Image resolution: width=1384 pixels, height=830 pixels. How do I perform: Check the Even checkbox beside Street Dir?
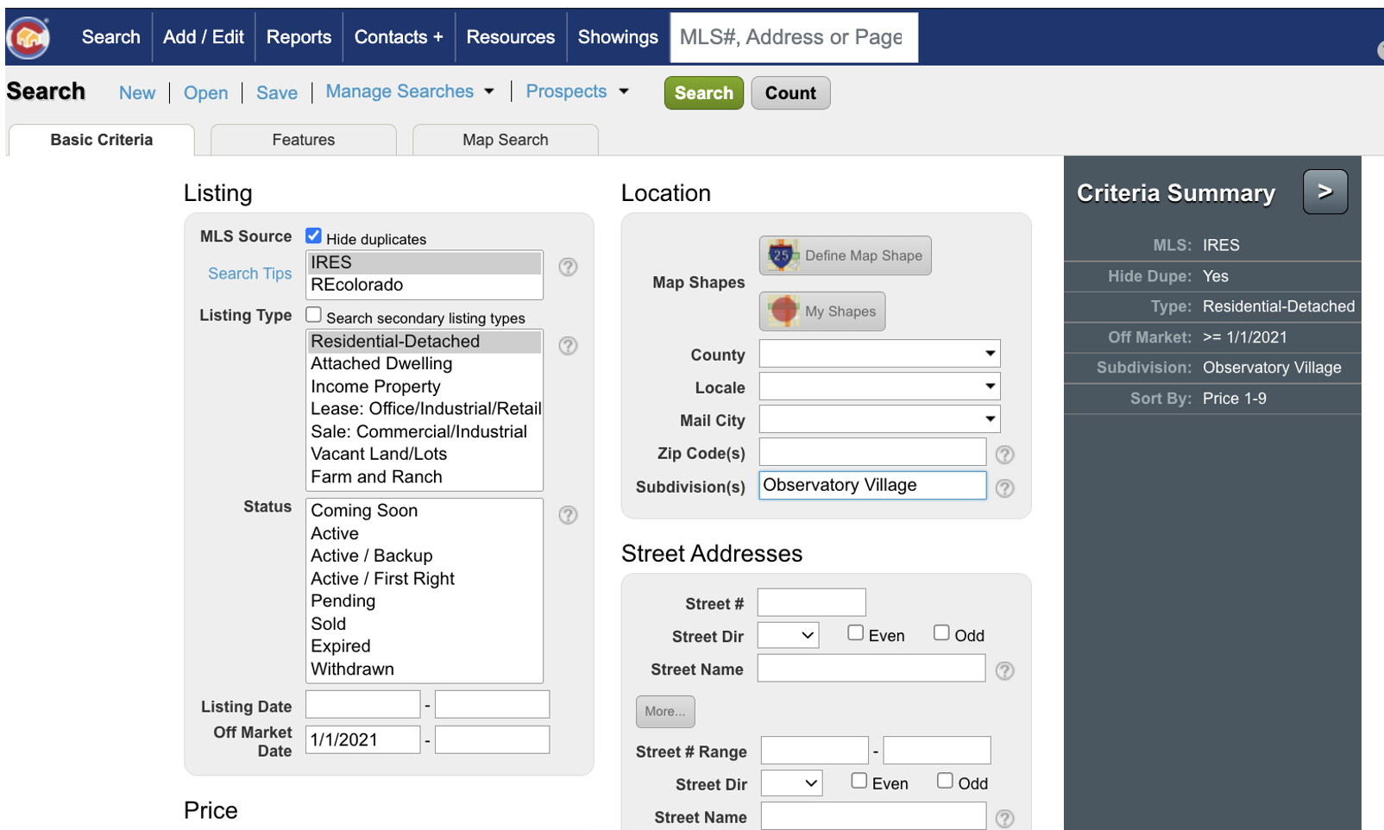pos(855,632)
